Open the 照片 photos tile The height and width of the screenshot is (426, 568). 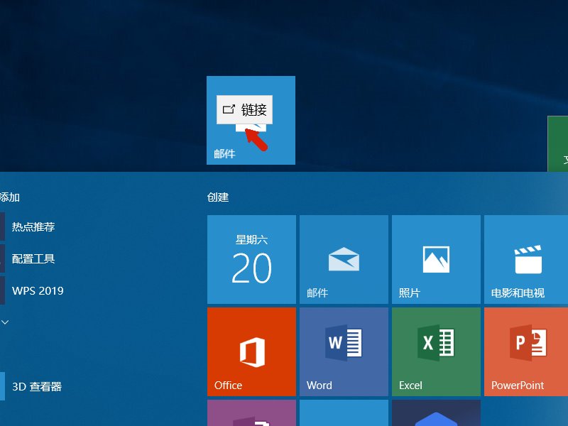click(x=436, y=259)
